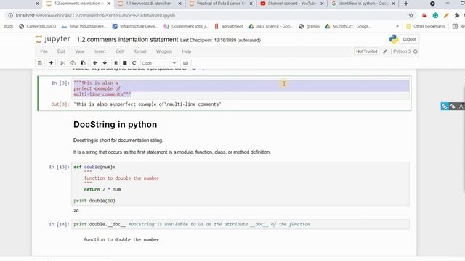
Task: Click the print double.__doc__ code cell
Action: pyautogui.click(x=240, y=224)
